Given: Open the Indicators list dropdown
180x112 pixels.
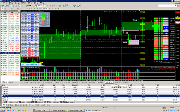Looking at the screenshot, I should tap(71, 6).
